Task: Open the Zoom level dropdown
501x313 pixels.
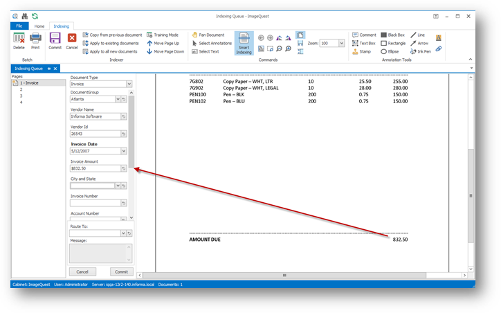Action: 342,43
